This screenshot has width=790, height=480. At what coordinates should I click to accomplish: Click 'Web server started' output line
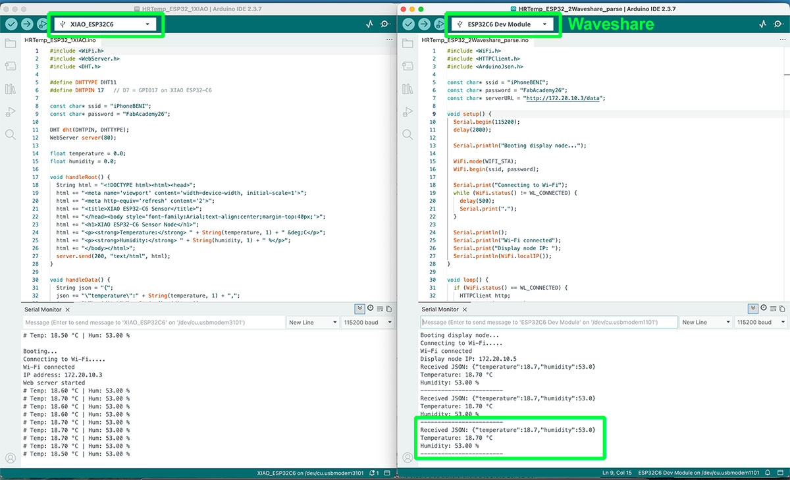click(x=54, y=383)
